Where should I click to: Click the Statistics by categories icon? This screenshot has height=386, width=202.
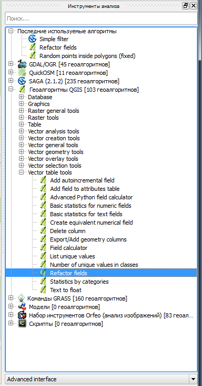43,282
